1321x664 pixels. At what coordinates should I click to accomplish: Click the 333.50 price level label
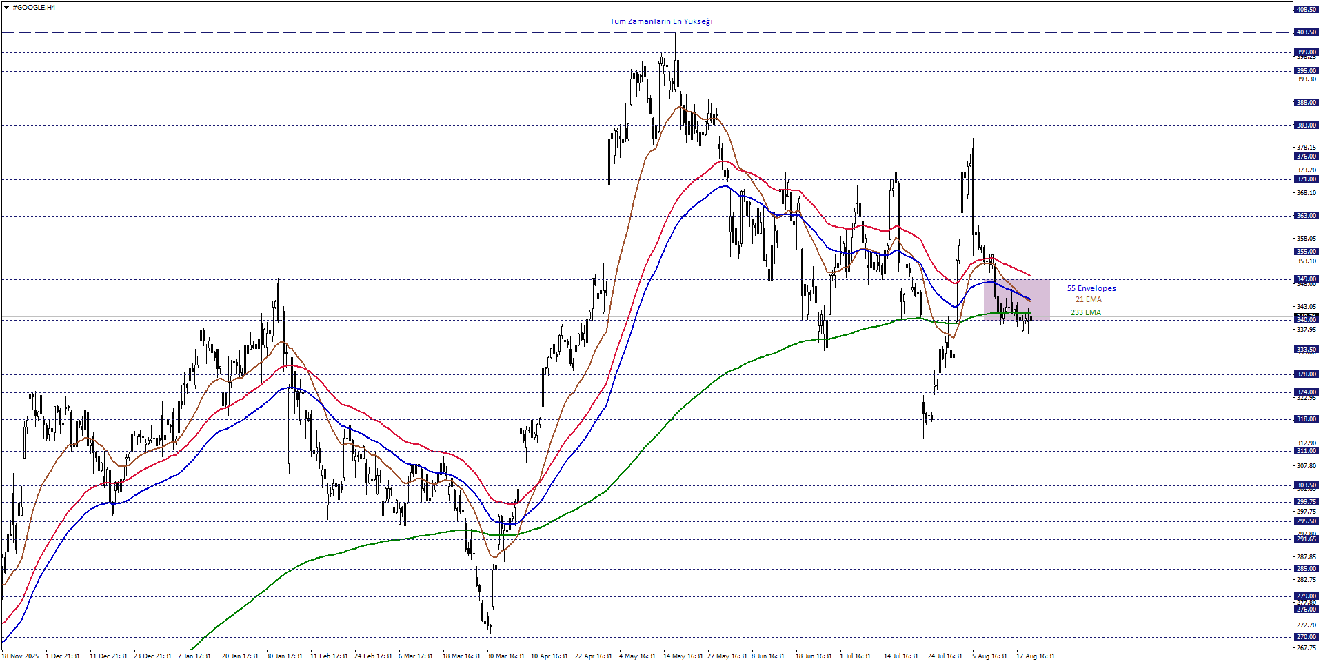point(1307,350)
